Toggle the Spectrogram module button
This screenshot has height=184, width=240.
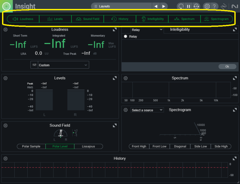coord(216,19)
